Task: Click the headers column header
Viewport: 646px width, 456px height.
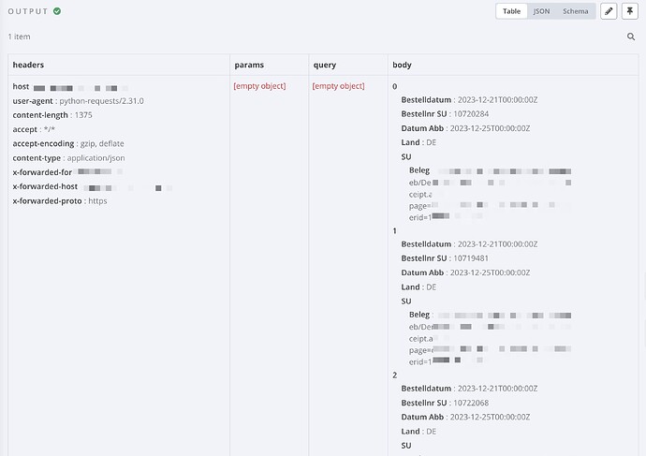Action: coord(28,65)
